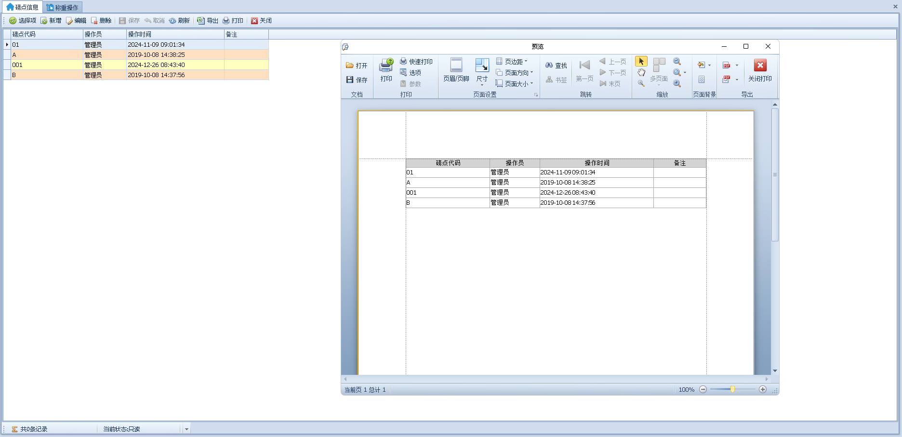Open the 页面设置 dialog launcher
This screenshot has width=902, height=437.
coord(536,95)
